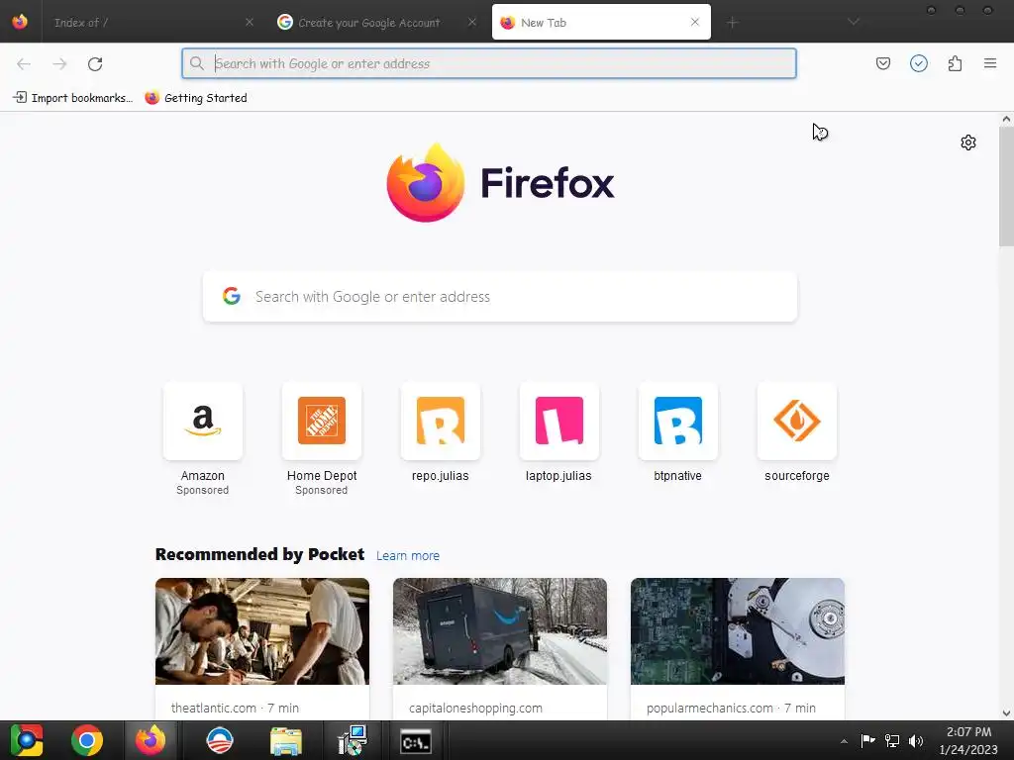Close the New Tab tab

coord(694,22)
